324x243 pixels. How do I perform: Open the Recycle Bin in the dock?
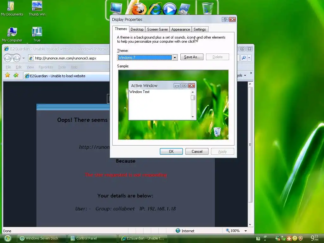coord(208,8)
